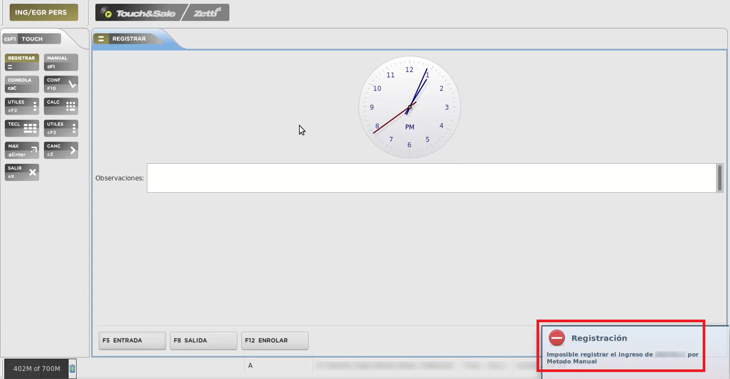Click the REGISTRAR sidebar button
This screenshot has height=379, width=730.
[x=22, y=62]
